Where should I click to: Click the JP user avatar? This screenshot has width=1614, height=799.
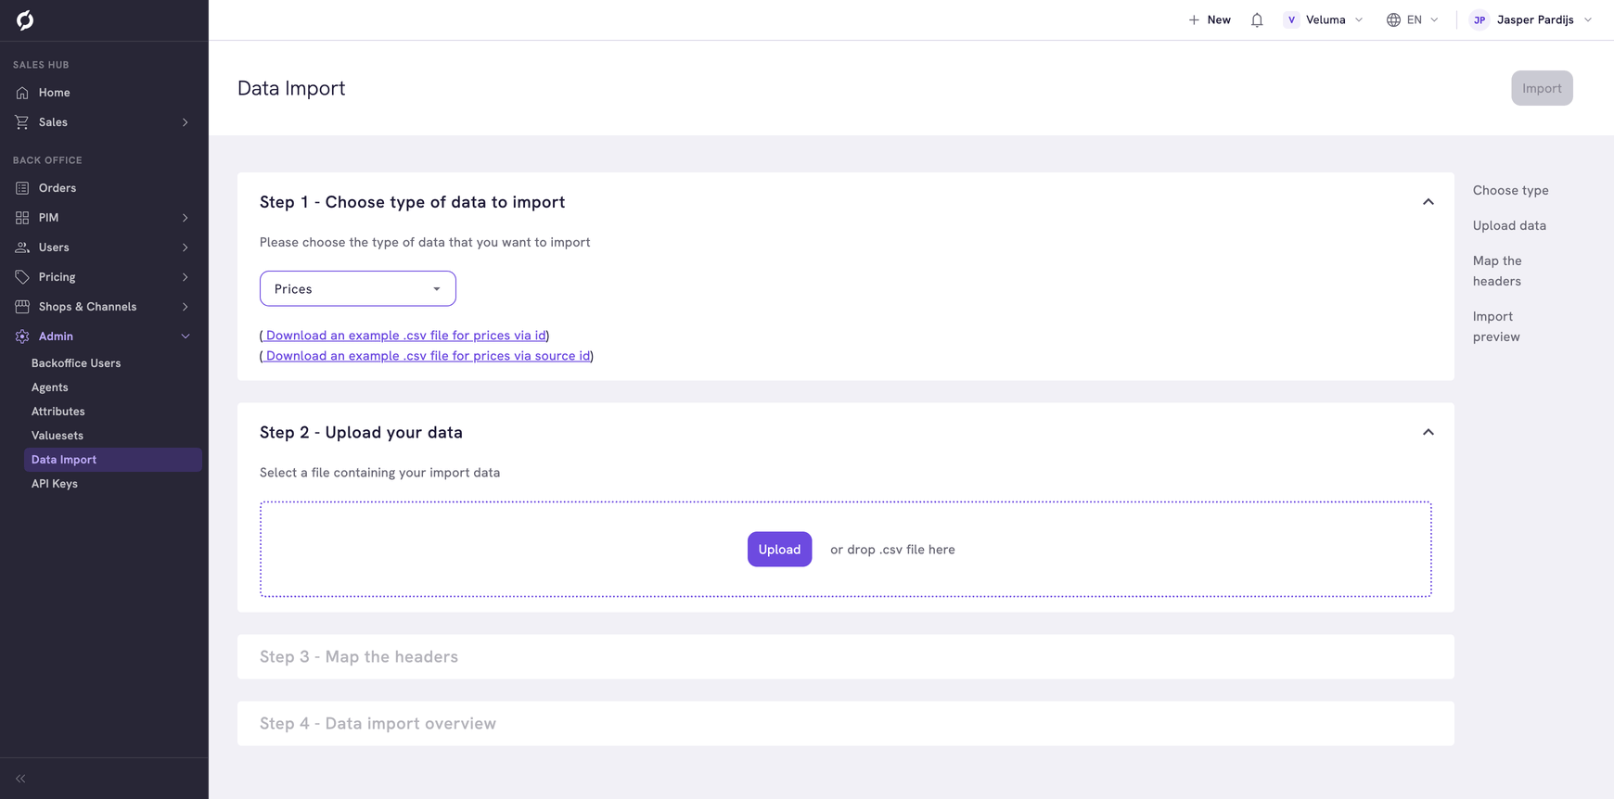click(x=1479, y=19)
